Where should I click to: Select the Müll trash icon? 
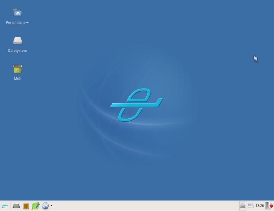coord(17,69)
